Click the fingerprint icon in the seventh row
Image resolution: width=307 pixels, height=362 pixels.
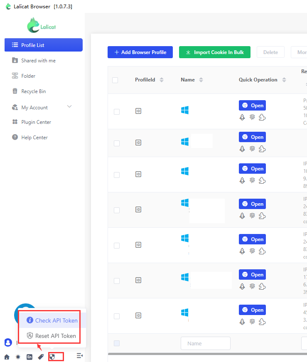click(x=252, y=322)
